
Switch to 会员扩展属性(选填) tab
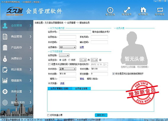coord(60,89)
